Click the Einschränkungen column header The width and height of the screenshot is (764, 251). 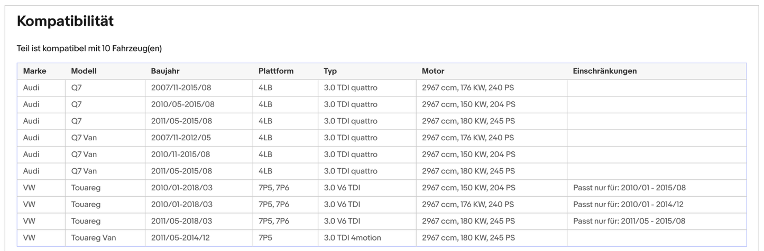click(x=605, y=71)
